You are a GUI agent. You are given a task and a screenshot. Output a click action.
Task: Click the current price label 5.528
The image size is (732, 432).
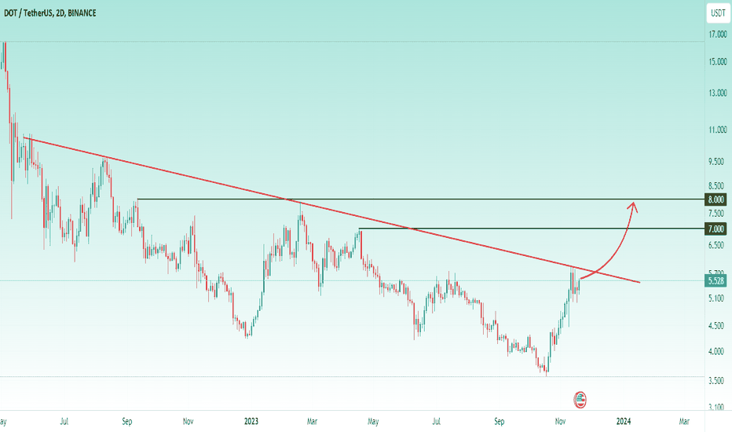pyautogui.click(x=716, y=281)
